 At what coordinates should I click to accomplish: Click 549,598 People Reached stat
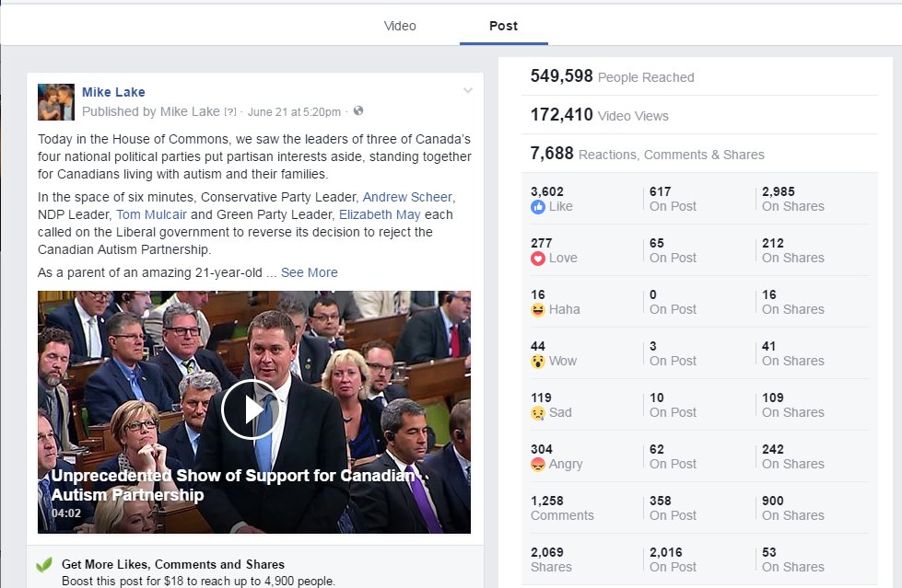612,76
